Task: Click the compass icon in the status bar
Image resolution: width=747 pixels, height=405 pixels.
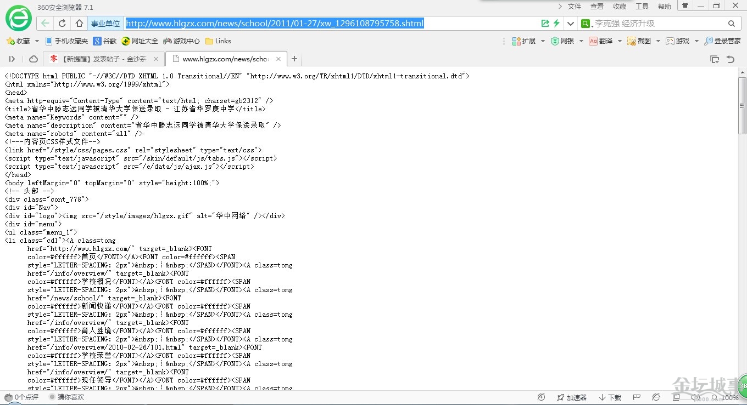Action: pyautogui.click(x=541, y=397)
